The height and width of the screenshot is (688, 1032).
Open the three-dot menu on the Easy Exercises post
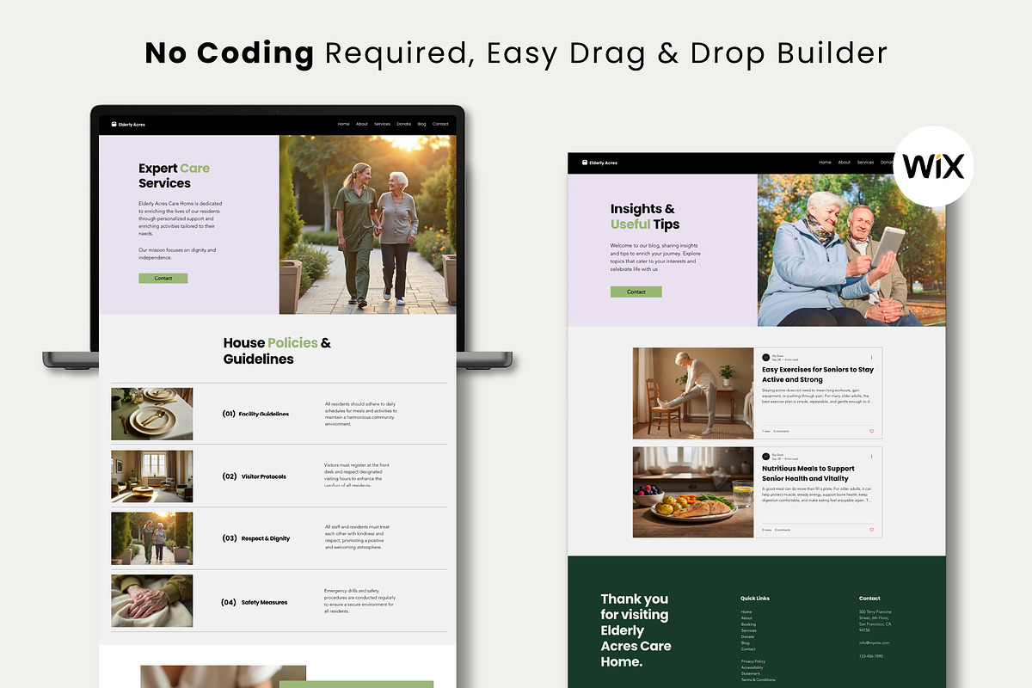click(871, 357)
